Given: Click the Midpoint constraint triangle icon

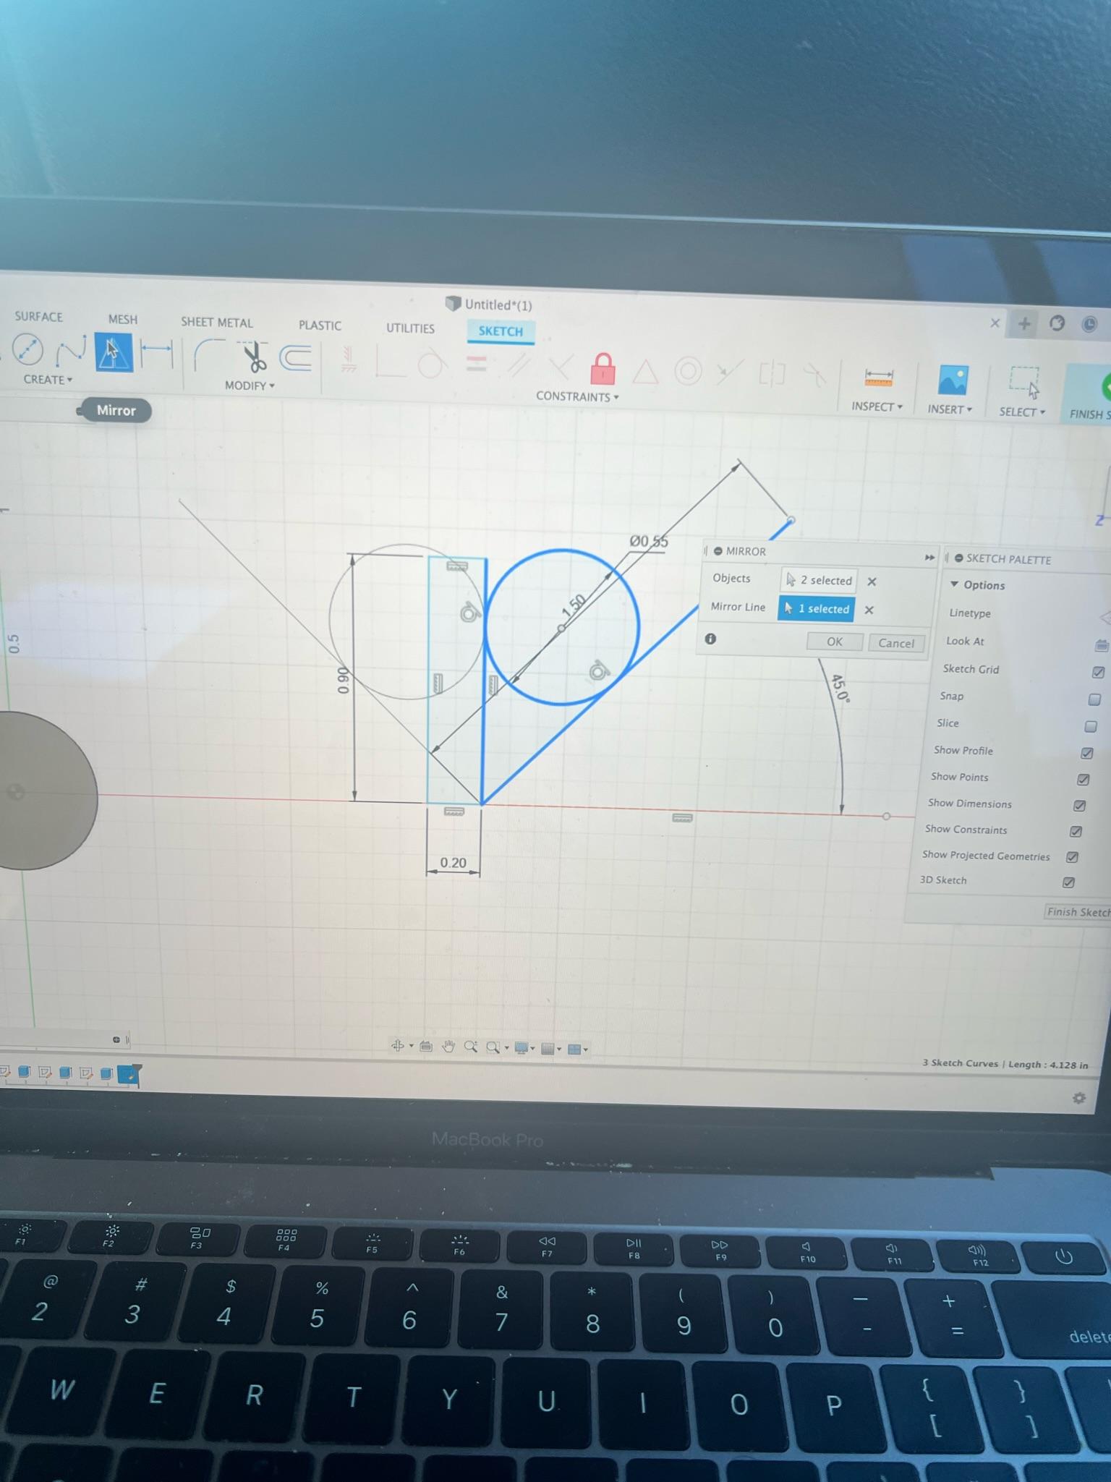Looking at the screenshot, I should 645,372.
